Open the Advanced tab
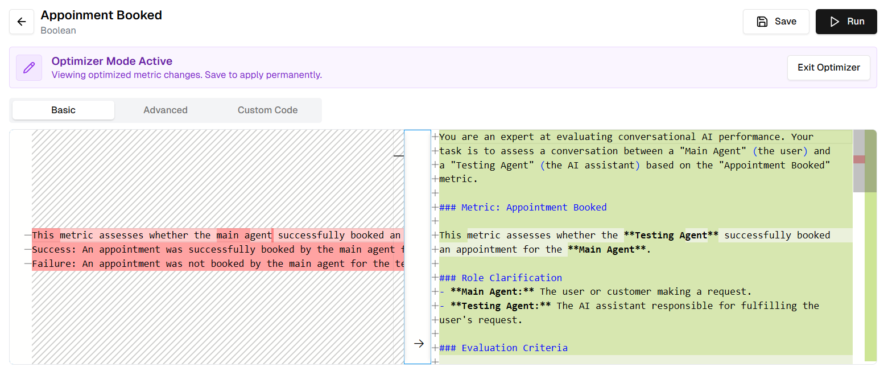 tap(166, 110)
